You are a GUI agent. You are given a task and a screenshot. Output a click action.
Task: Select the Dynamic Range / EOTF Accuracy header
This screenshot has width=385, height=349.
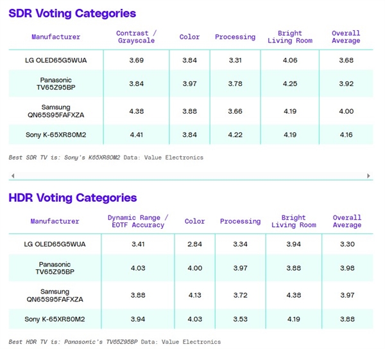point(138,222)
